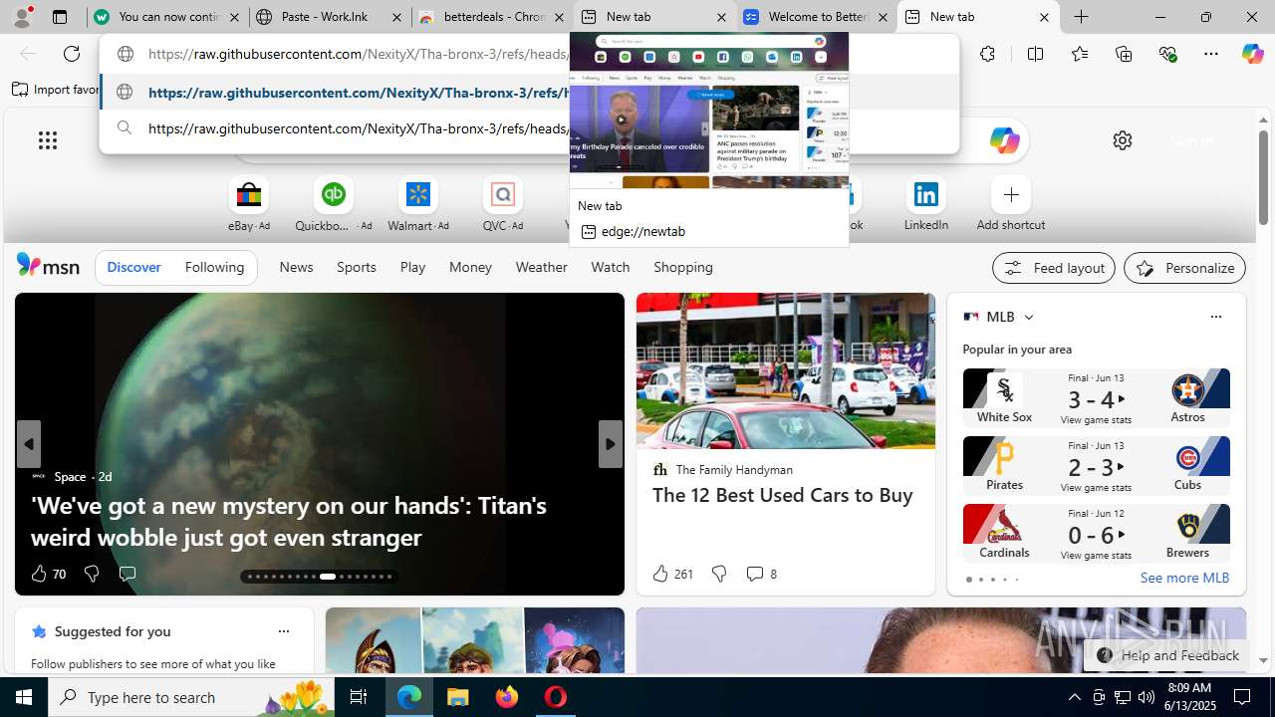This screenshot has height=717, width=1275.
Task: Switch to the Paste - Work.ink tab
Action: click(330, 17)
